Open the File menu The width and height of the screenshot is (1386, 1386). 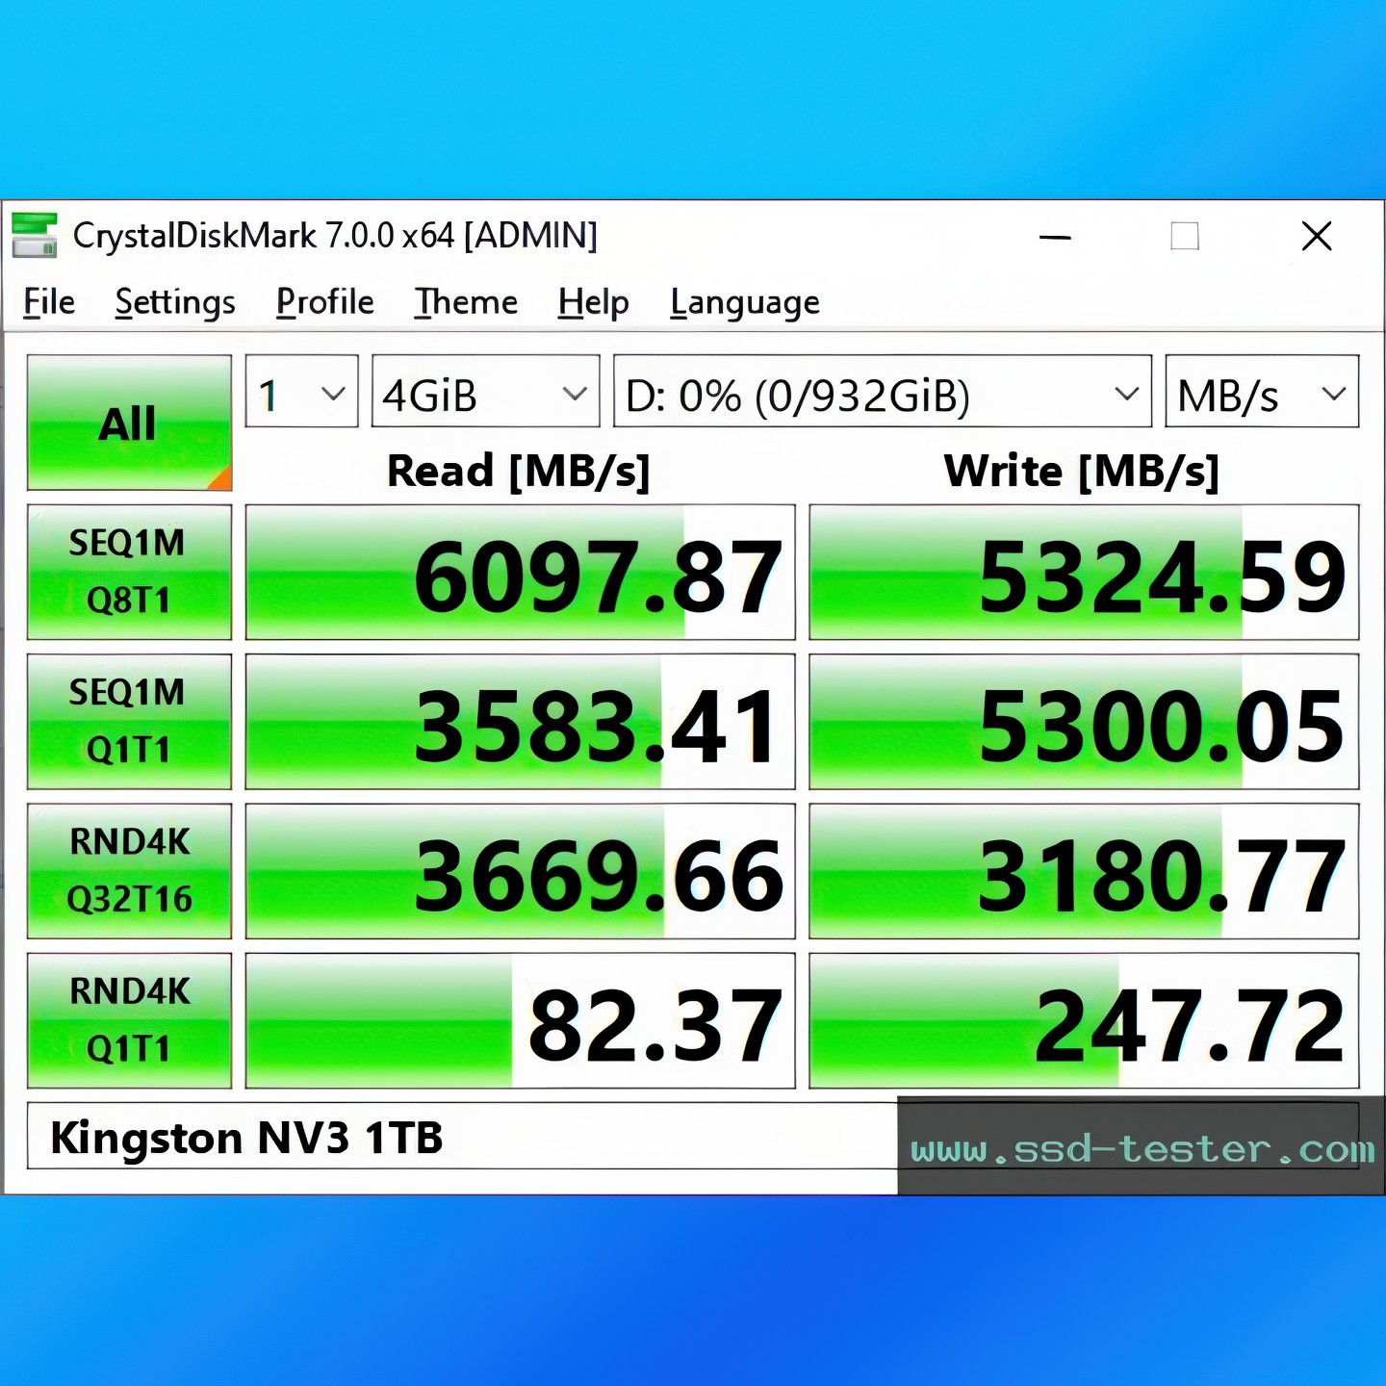[49, 302]
